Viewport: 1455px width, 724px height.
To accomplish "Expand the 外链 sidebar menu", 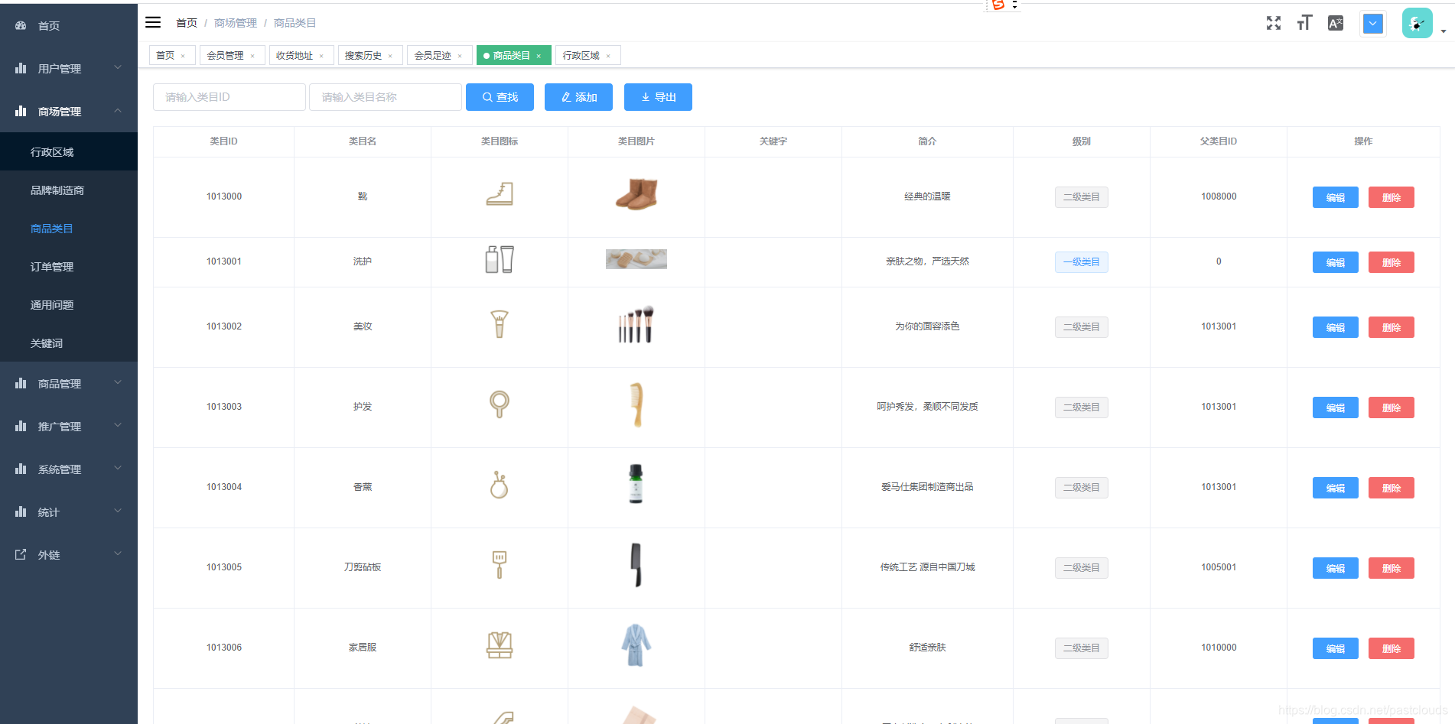I will click(x=69, y=554).
